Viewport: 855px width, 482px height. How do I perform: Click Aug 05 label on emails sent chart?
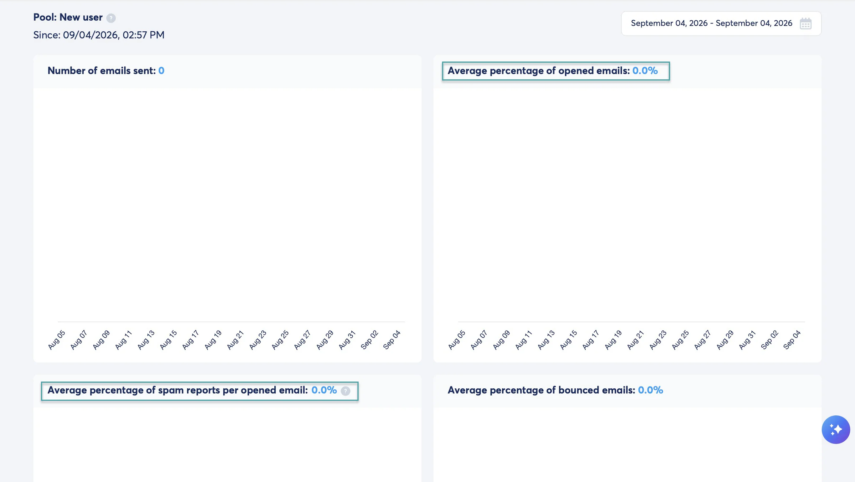[x=57, y=340]
